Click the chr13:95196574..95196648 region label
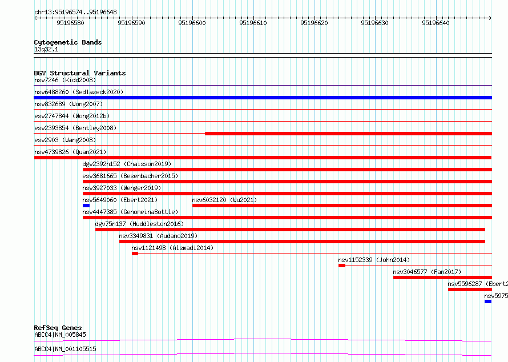This screenshot has height=362, width=508. (75, 13)
